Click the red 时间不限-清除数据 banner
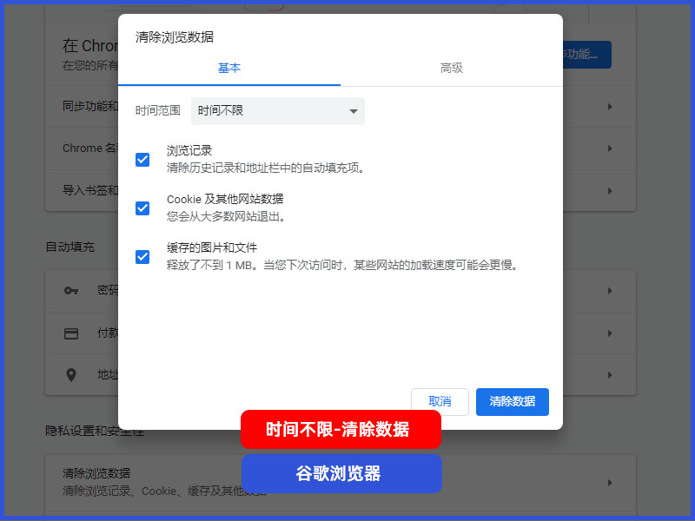 341,430
